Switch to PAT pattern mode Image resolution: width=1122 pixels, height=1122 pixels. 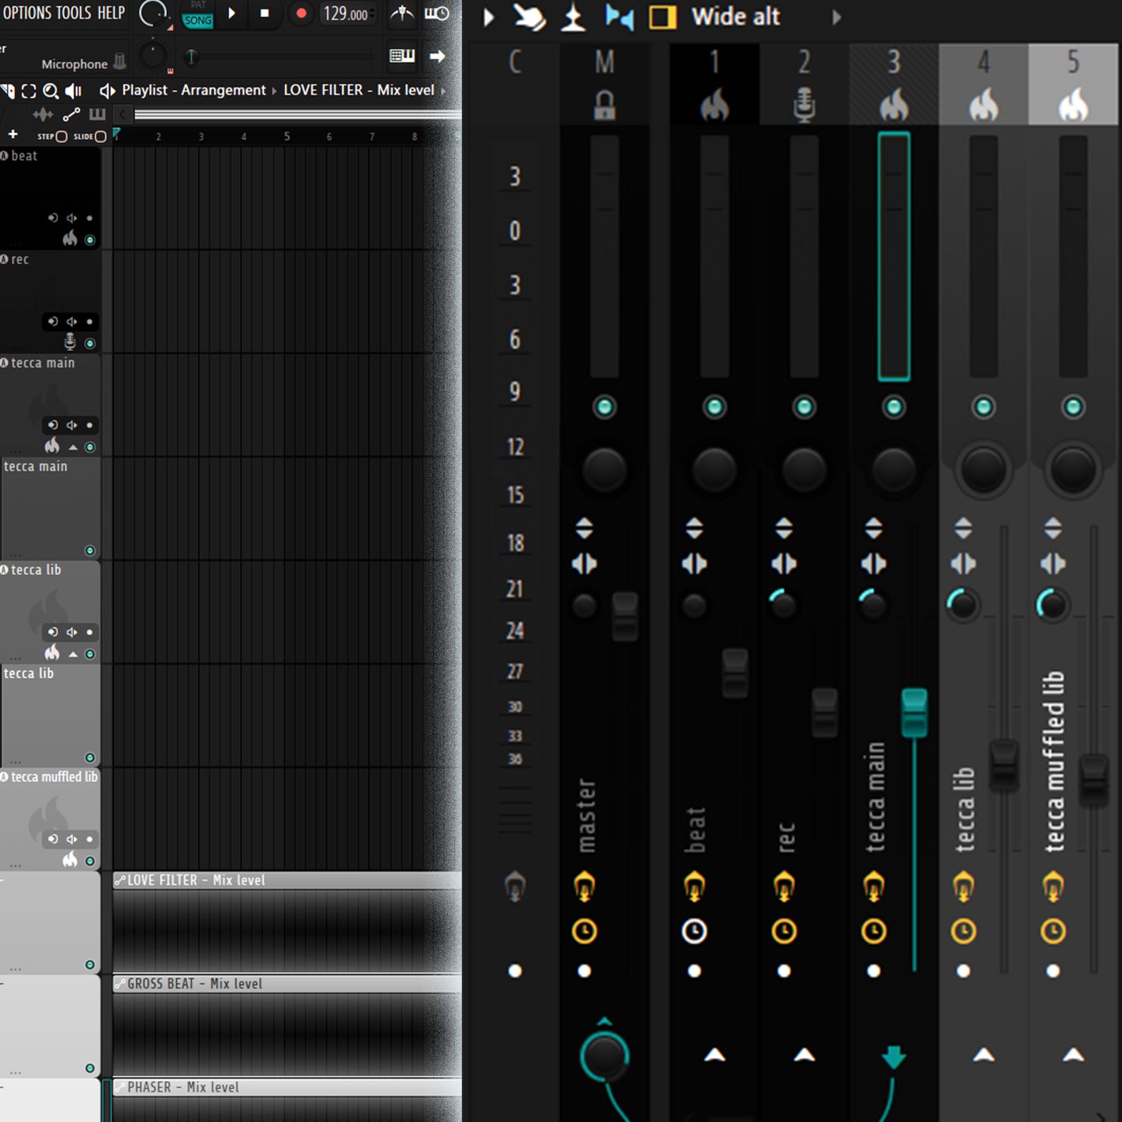198,5
